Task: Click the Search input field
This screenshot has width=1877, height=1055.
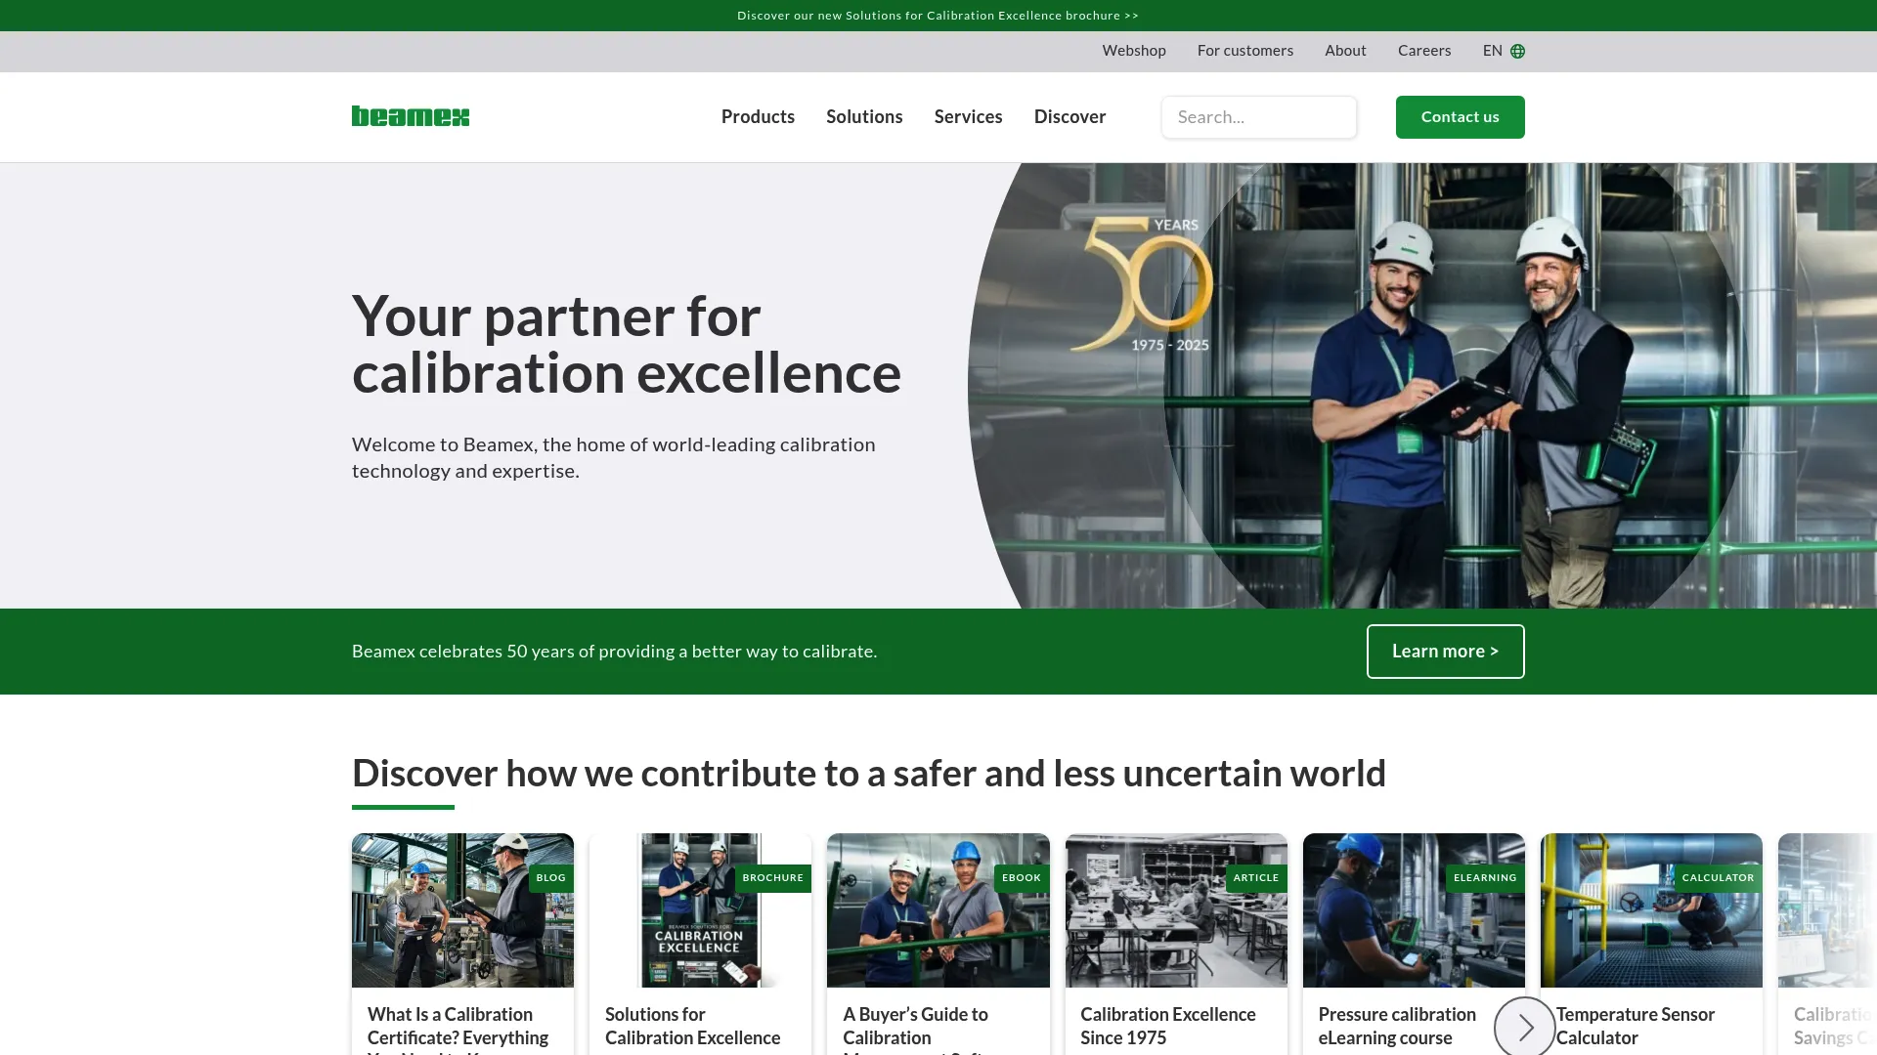Action: [x=1258, y=117]
